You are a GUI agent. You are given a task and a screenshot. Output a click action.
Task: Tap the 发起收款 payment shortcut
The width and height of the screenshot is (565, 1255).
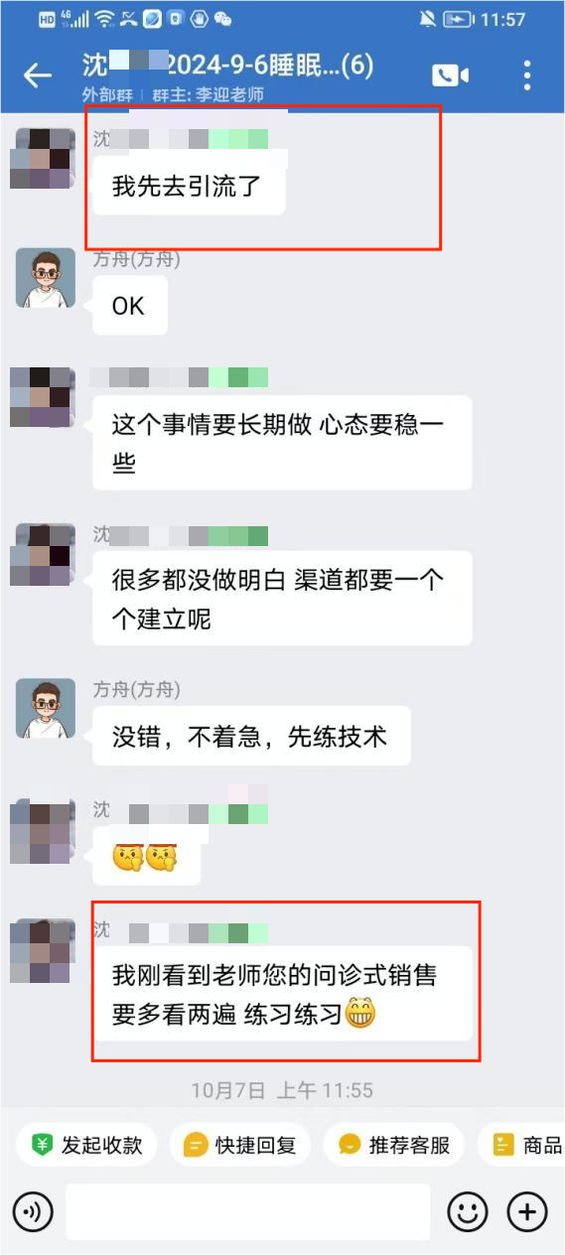[86, 1145]
